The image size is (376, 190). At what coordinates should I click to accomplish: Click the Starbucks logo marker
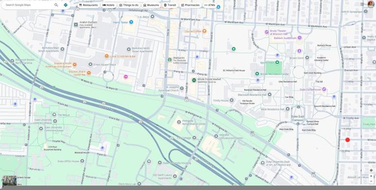170,60
